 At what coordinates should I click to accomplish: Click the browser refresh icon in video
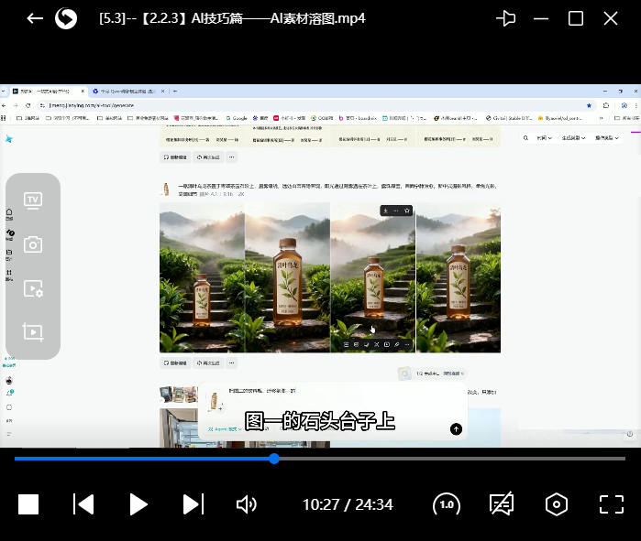tap(28, 105)
